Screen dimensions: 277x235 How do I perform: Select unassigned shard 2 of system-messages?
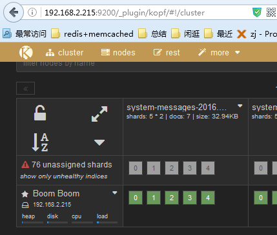tap(172, 168)
